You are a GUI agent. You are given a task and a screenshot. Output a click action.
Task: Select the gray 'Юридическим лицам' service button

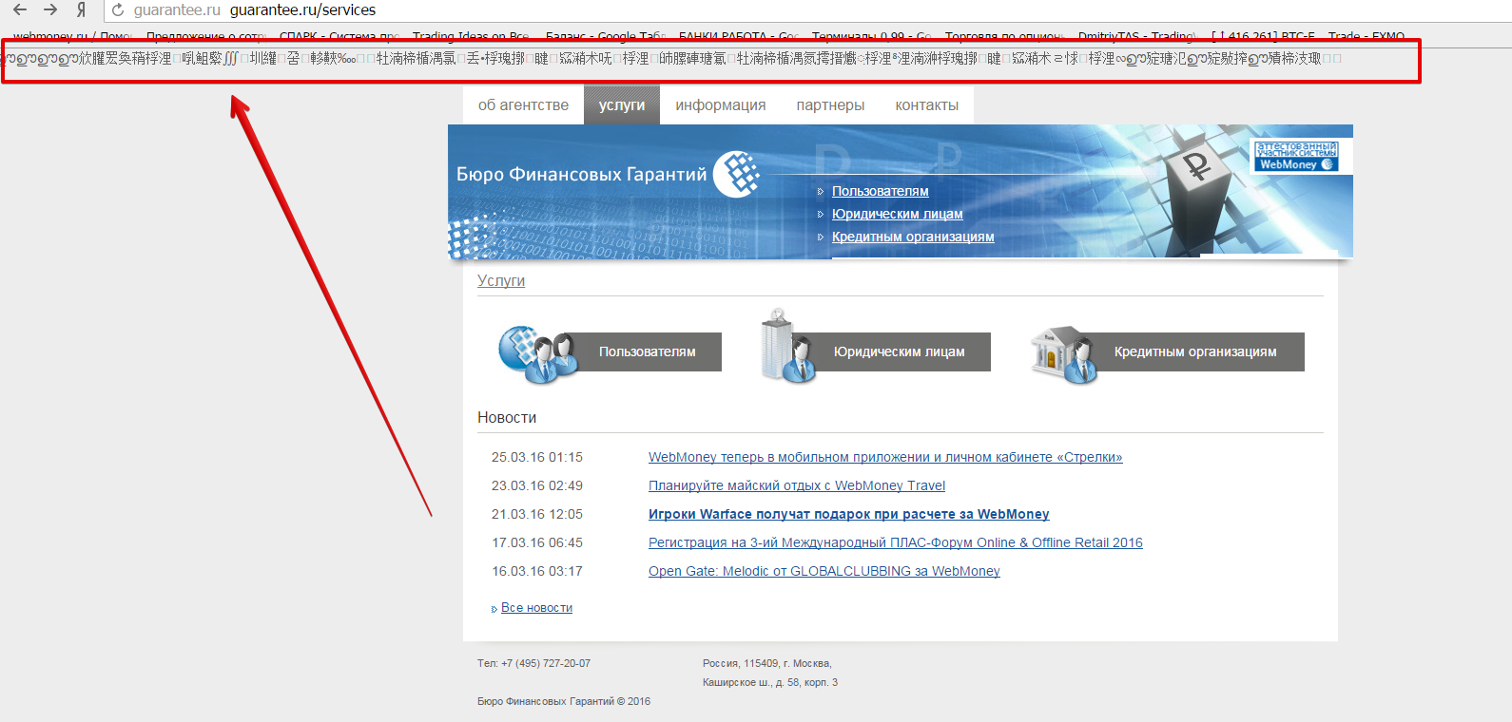point(899,351)
